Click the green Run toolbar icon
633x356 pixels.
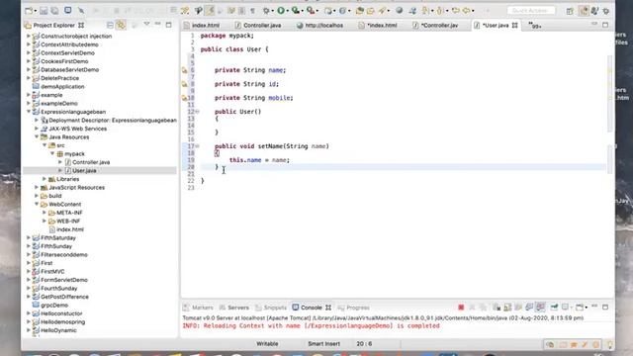tap(281, 11)
